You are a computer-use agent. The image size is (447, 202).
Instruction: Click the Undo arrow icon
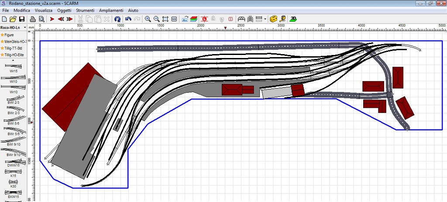point(128,19)
